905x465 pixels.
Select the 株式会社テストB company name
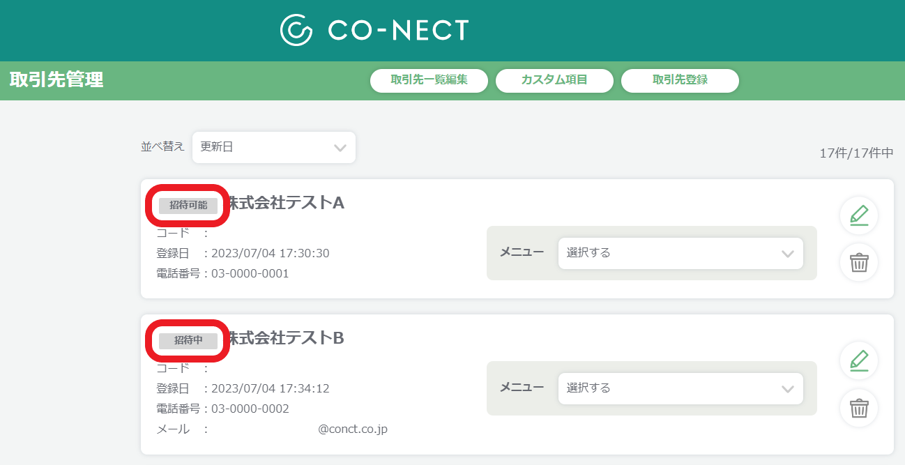[287, 338]
